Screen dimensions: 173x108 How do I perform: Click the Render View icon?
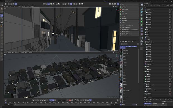(x=110, y=4)
